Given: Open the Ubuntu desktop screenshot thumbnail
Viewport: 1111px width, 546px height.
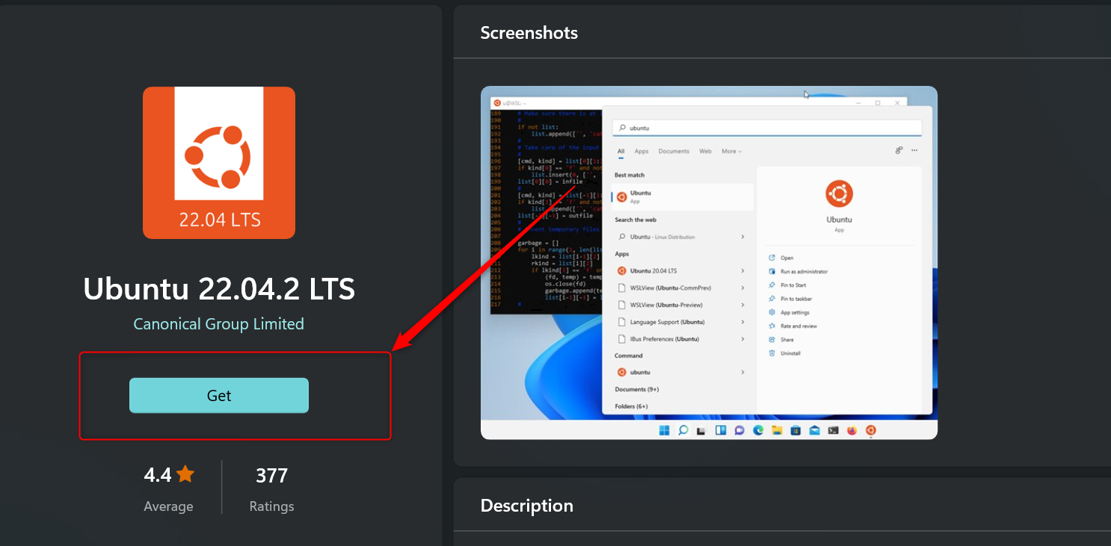Looking at the screenshot, I should [x=709, y=263].
